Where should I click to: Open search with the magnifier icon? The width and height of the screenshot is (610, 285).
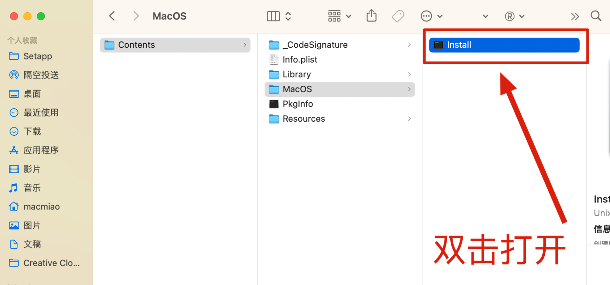click(596, 16)
